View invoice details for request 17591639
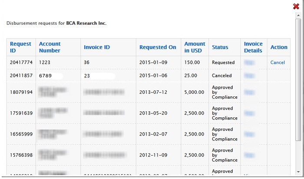Image resolution: width=304 pixels, height=179 pixels. (249, 113)
